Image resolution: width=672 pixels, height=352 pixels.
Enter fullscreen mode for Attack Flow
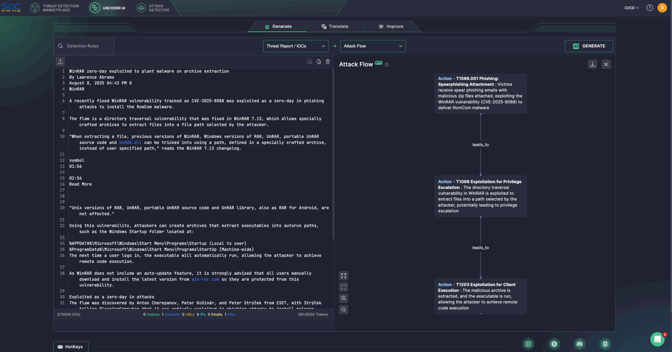pyautogui.click(x=344, y=276)
